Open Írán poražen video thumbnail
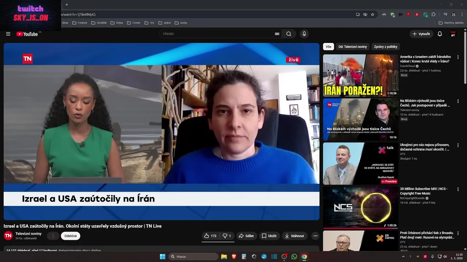467x262 pixels. pos(360,75)
